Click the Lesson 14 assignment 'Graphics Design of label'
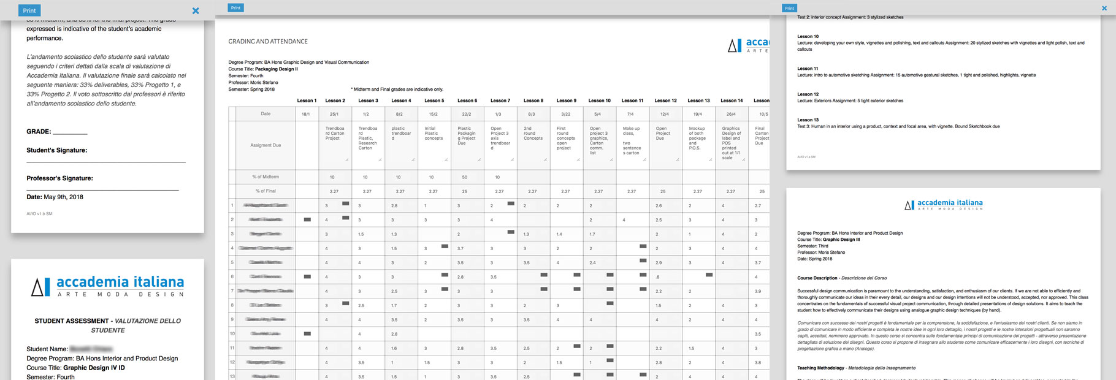The image size is (1116, 380). click(732, 145)
